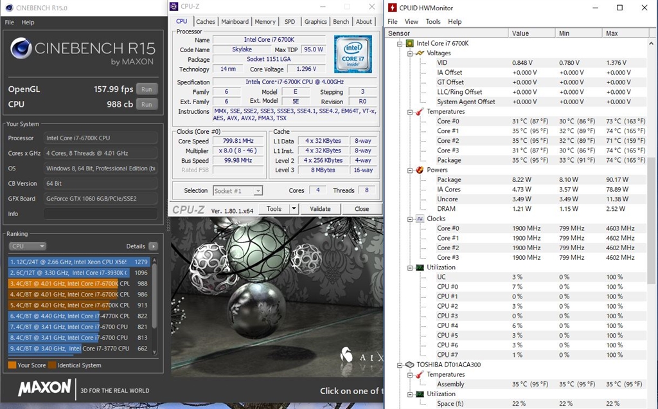The height and width of the screenshot is (409, 658).
Task: Open the Bench tab in CPU-Z
Action: 341,21
